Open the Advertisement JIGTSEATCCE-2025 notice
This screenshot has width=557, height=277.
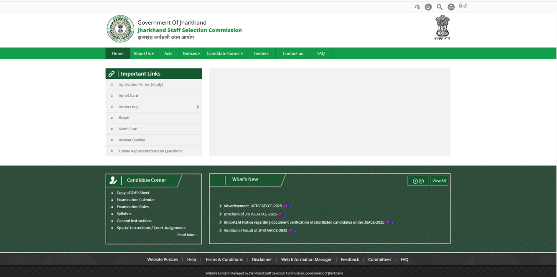coord(253,206)
